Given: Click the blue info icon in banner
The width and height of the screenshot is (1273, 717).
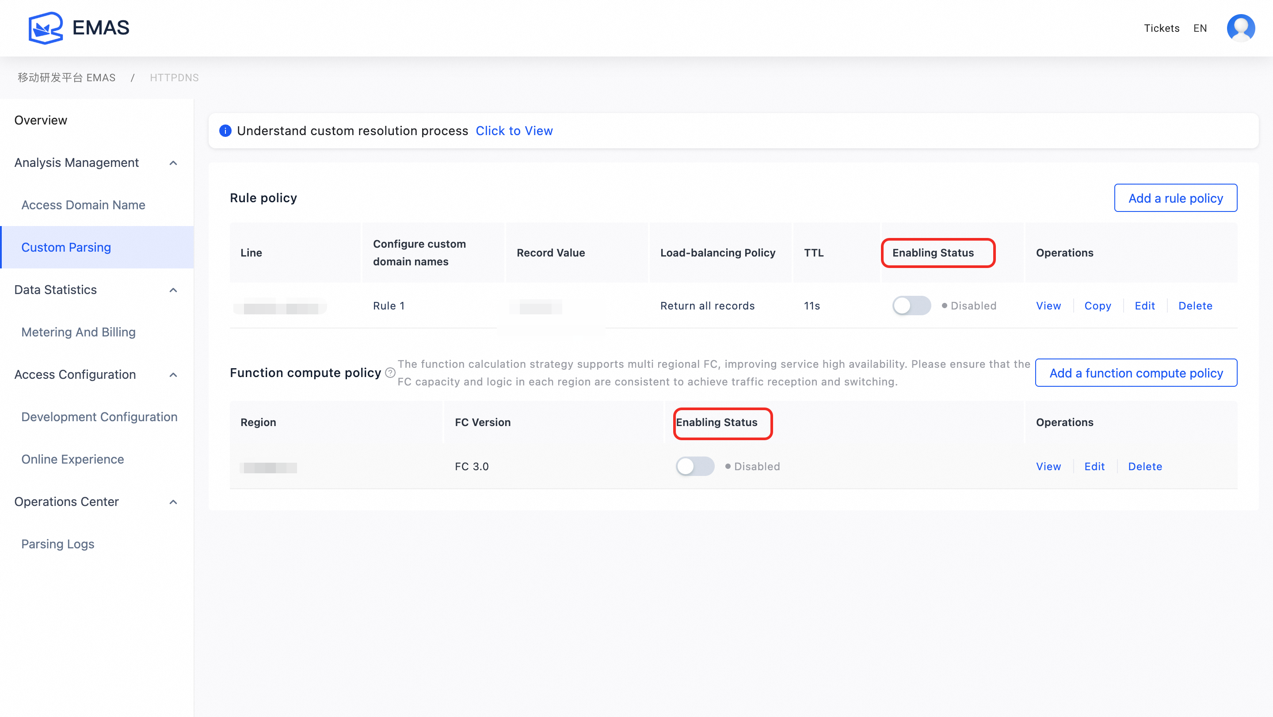Looking at the screenshot, I should (x=225, y=131).
